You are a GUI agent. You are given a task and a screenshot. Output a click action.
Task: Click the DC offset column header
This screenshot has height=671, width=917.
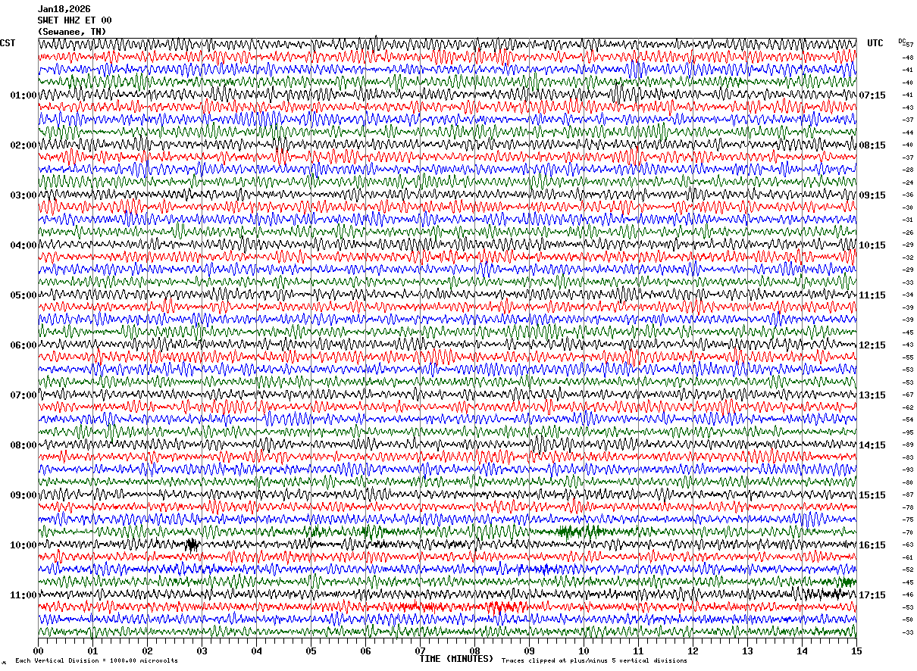click(902, 41)
